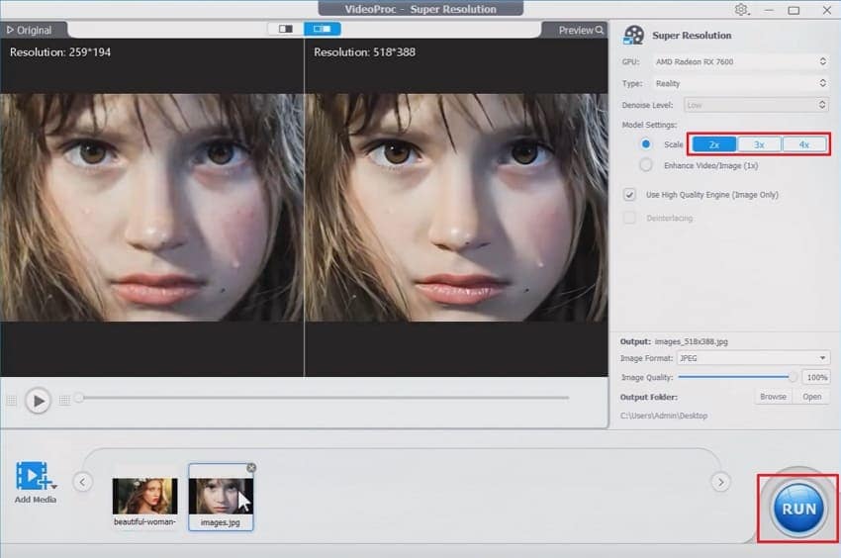The image size is (841, 558).
Task: Click the Add Media icon
Action: coord(32,475)
